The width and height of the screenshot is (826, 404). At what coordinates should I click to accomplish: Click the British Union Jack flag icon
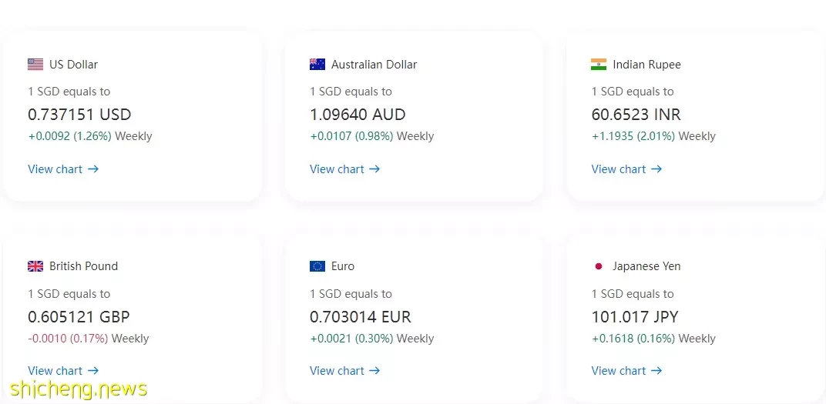pyautogui.click(x=35, y=266)
